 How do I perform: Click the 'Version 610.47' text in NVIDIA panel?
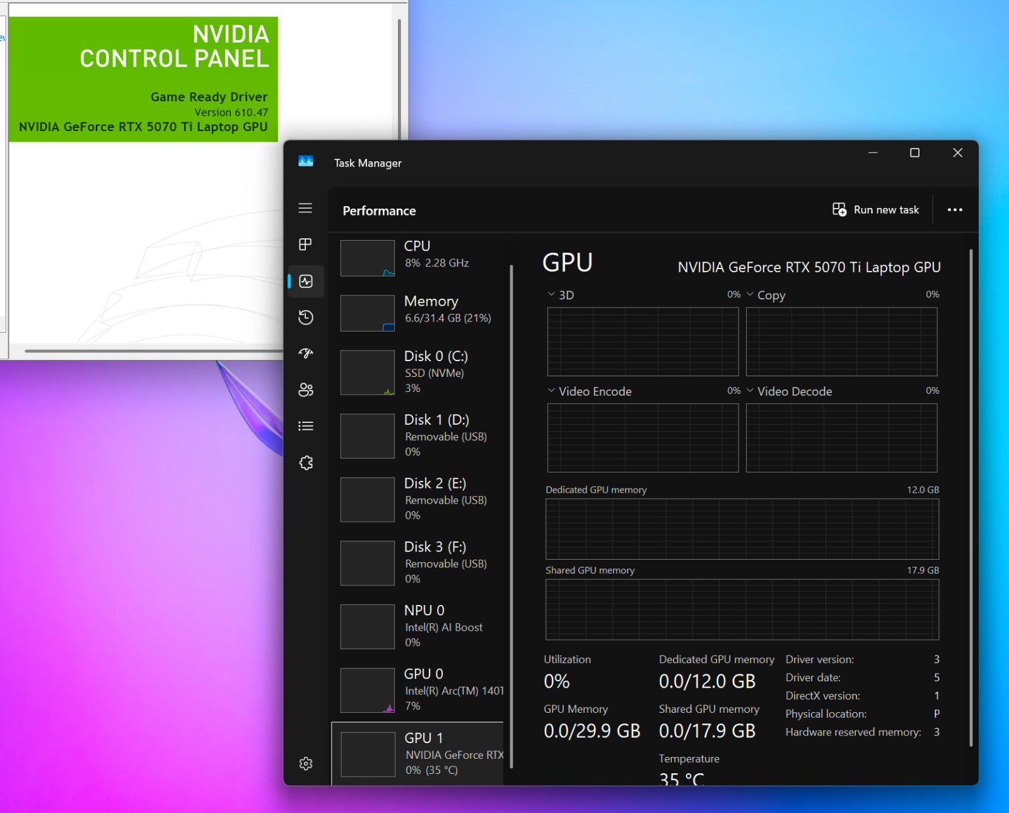pyautogui.click(x=231, y=112)
